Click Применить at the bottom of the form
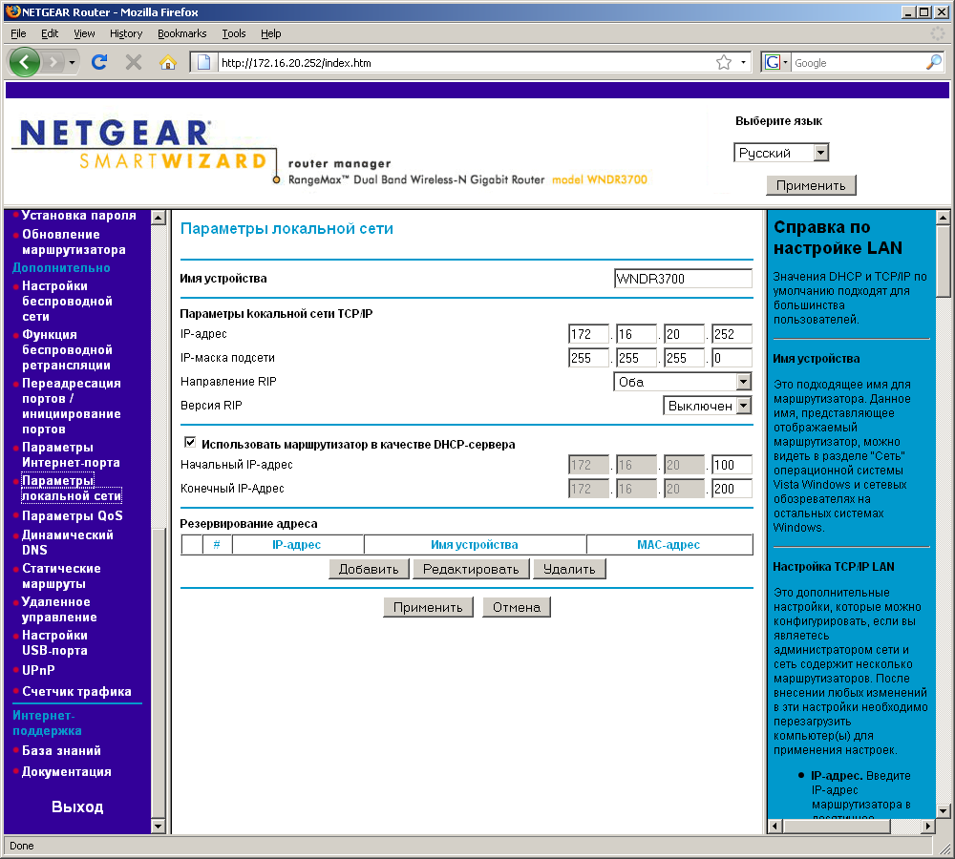Viewport: 955px width, 859px height. pyautogui.click(x=428, y=608)
